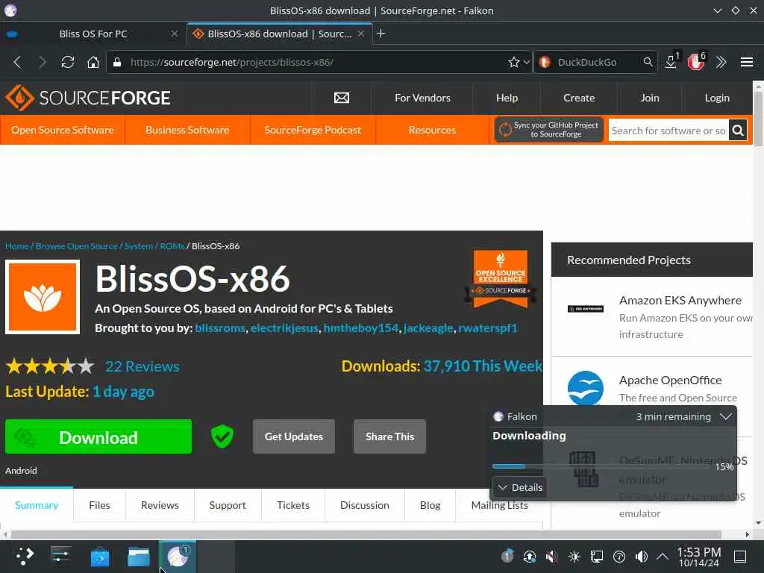Click the green shield verified icon

pyautogui.click(x=222, y=436)
